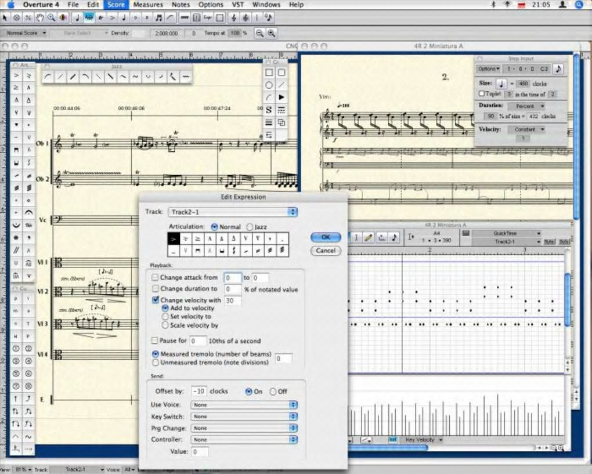Expand the Key Switch dropdown
This screenshot has height=474, width=592.
coord(244,417)
